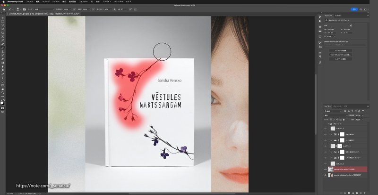
Task: Open the Character panel dock icon
Action: [320, 52]
